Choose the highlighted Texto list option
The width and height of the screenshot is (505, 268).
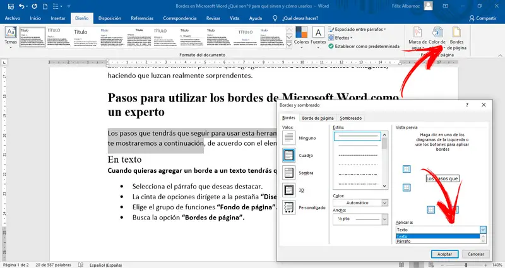point(438,236)
